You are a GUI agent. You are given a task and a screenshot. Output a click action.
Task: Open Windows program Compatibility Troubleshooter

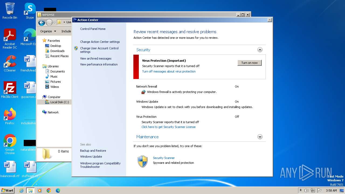point(100,165)
